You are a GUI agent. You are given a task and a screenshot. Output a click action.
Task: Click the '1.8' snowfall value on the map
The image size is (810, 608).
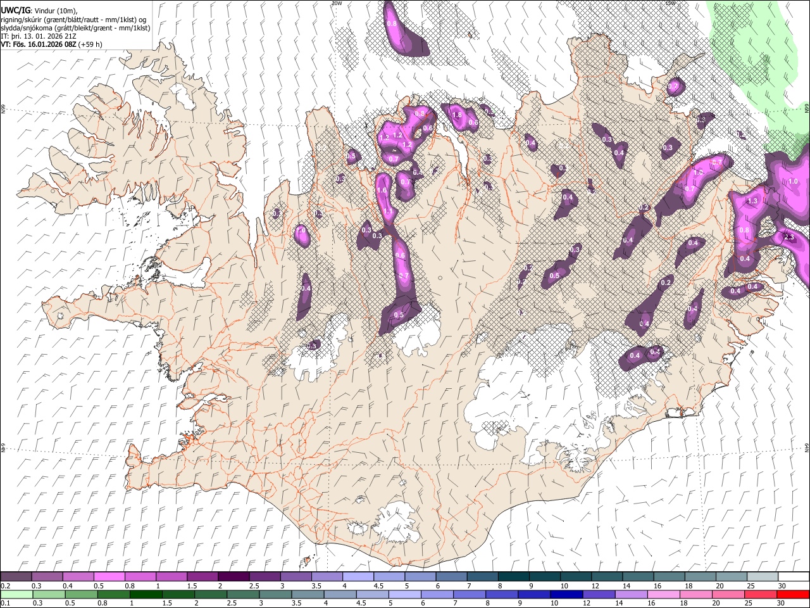(457, 115)
